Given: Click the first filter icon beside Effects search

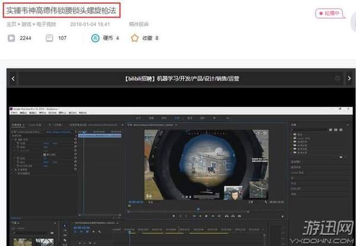Looking at the screenshot, I should click(330, 130).
